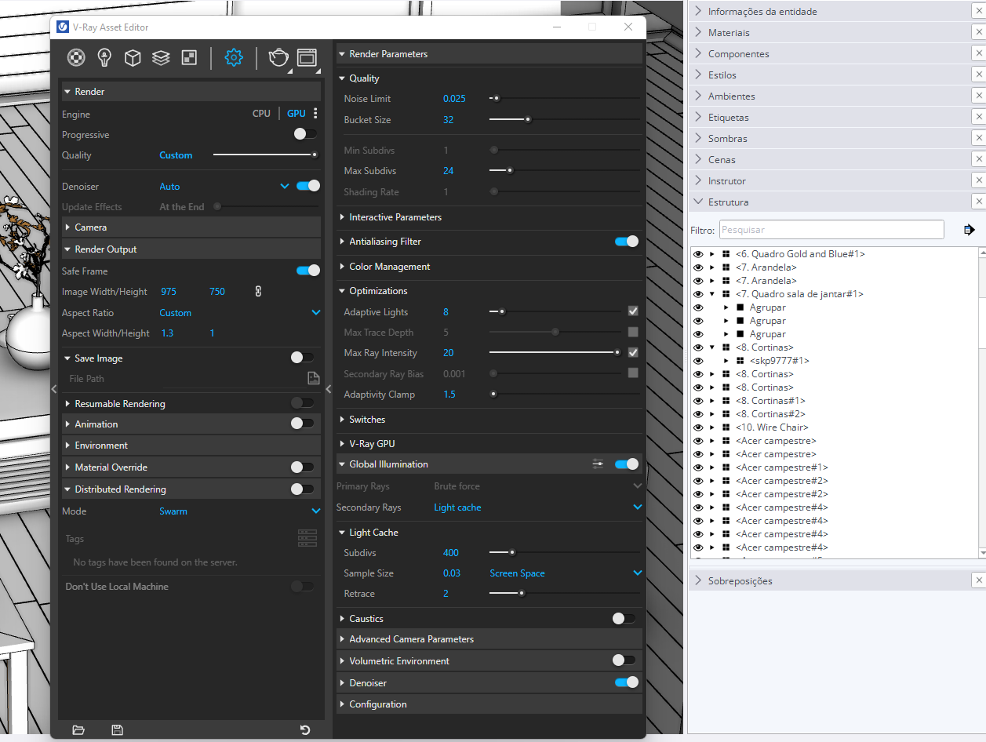Viewport: 986px width, 742px height.
Task: Open the Materials tab in Asset Editor
Action: click(76, 57)
